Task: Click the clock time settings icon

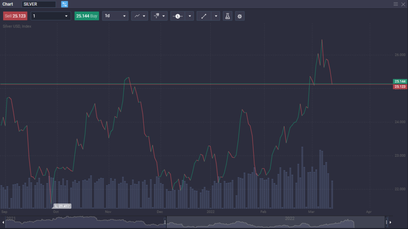Action: click(177, 16)
